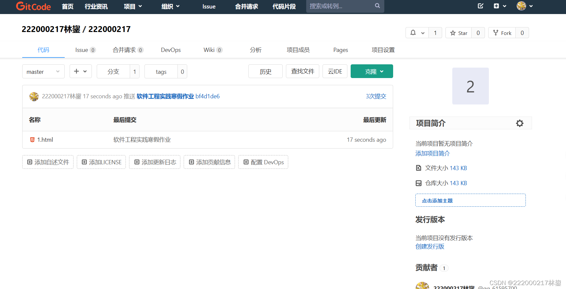Open the 云IDE button
The image size is (566, 289).
(x=335, y=71)
